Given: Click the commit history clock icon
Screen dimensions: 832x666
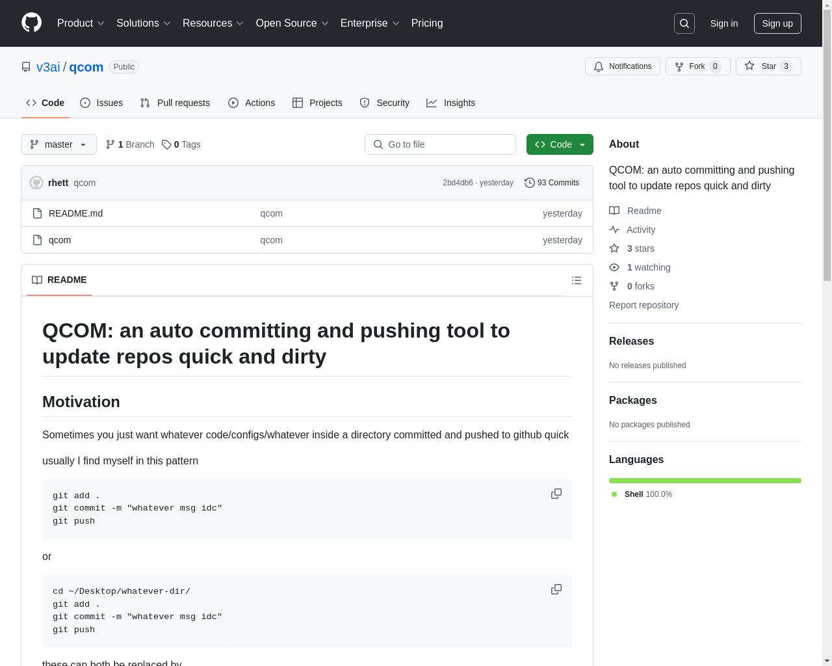Looking at the screenshot, I should coord(530,183).
